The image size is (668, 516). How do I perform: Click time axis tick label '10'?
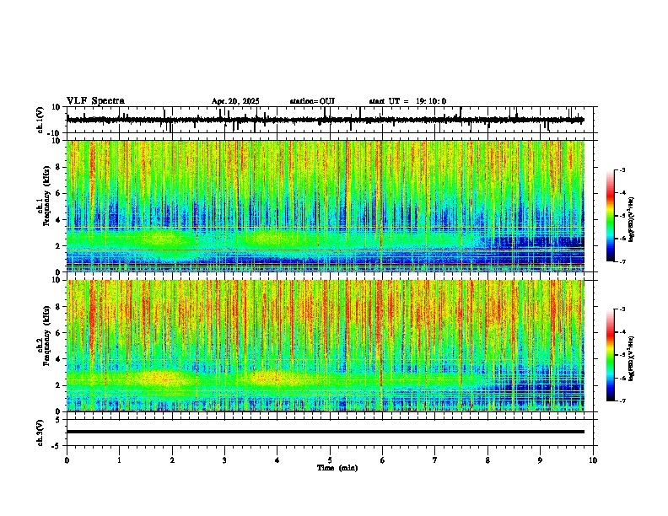click(x=593, y=460)
